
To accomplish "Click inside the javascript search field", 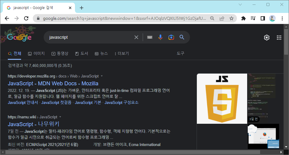I will (90, 37).
